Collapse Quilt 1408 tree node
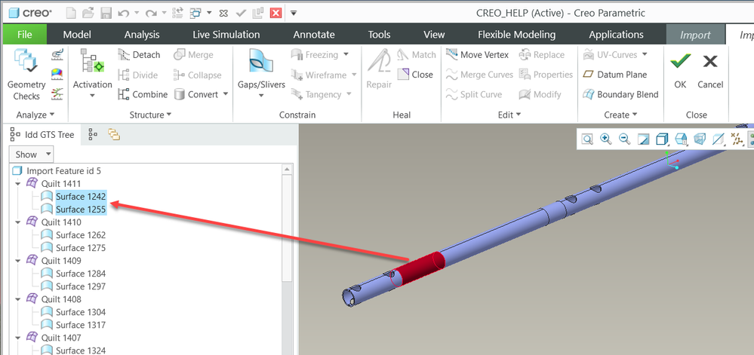 (x=18, y=298)
